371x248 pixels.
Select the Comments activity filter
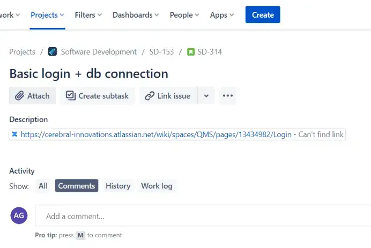[76, 186]
